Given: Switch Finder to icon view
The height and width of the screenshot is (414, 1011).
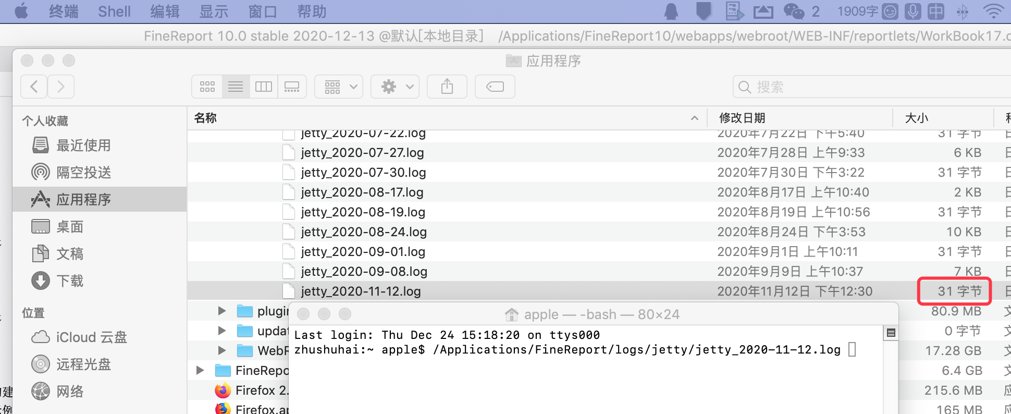Looking at the screenshot, I should point(207,87).
